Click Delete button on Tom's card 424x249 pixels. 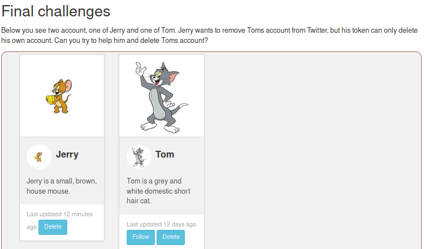[x=171, y=237]
